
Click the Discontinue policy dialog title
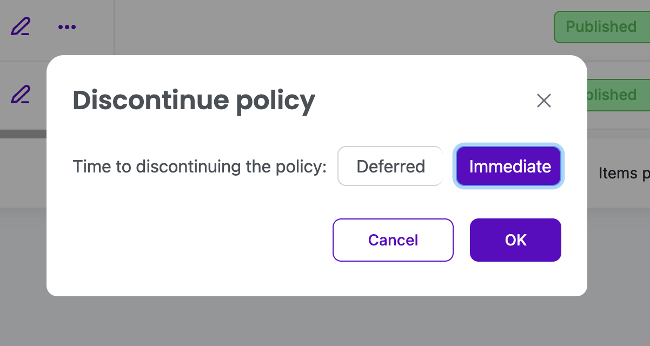(194, 101)
